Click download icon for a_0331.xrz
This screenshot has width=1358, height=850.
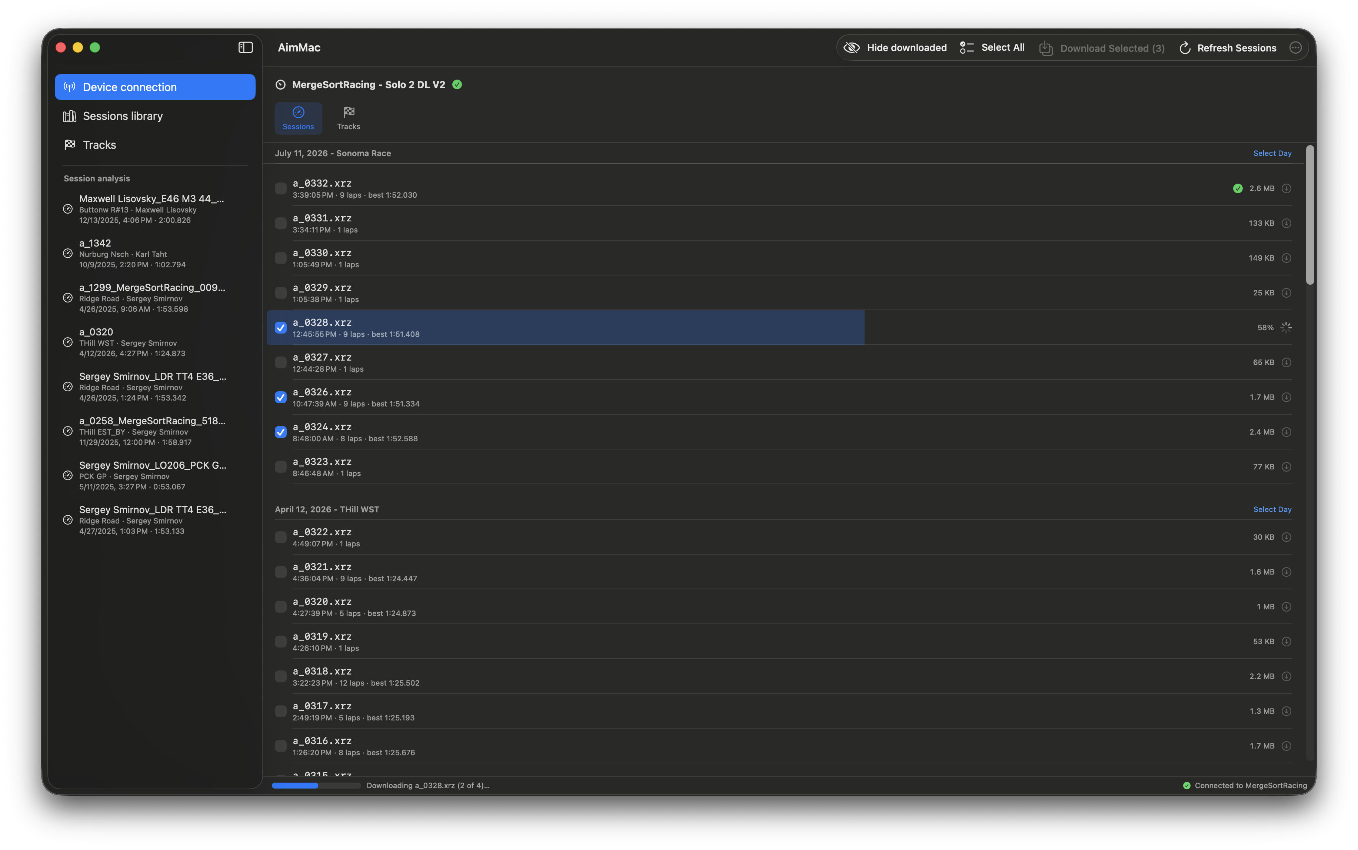click(x=1286, y=223)
